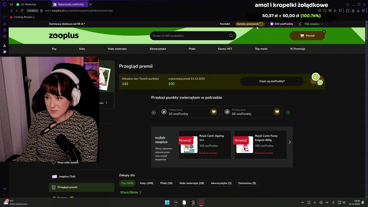368x207 pixels.
Task: Open the Opera GX menu logo
Action: pos(5,4)
